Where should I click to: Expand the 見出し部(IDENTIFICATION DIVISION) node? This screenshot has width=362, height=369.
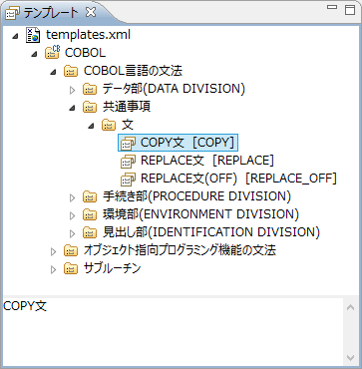(72, 233)
